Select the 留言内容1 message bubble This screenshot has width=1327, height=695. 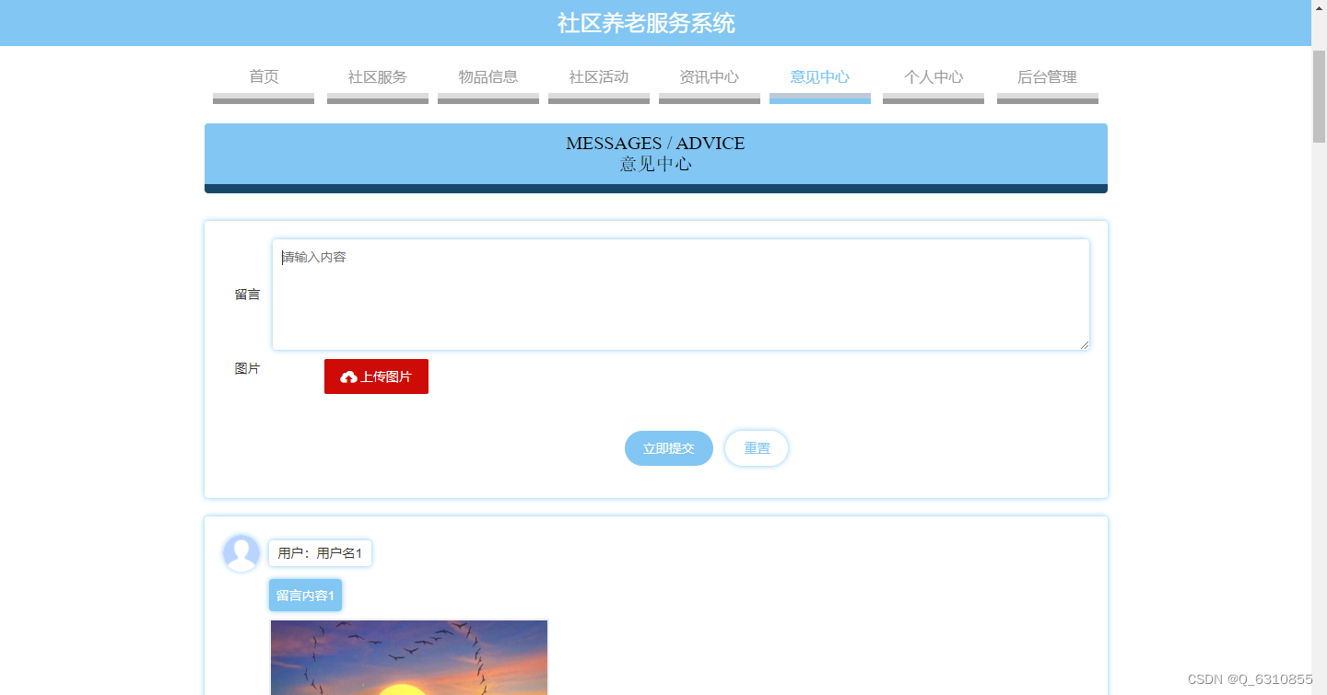pyautogui.click(x=305, y=595)
